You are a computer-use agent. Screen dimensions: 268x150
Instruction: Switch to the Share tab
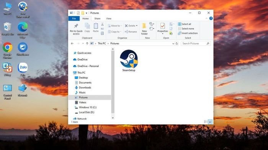click(97, 19)
